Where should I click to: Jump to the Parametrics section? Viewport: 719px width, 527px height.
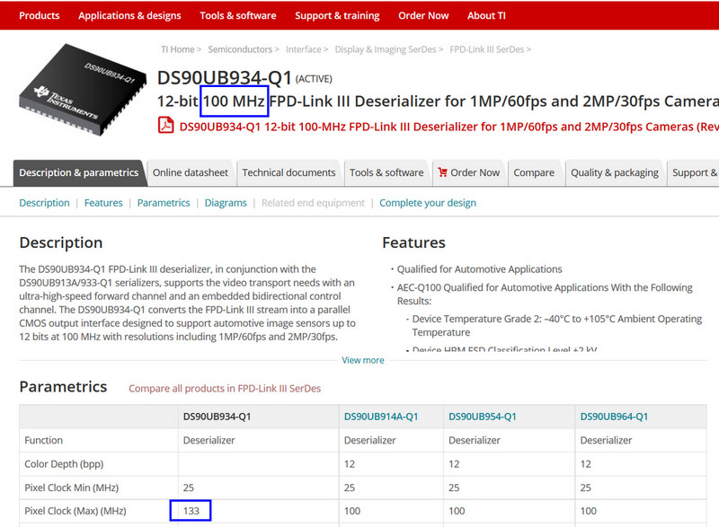pos(164,203)
